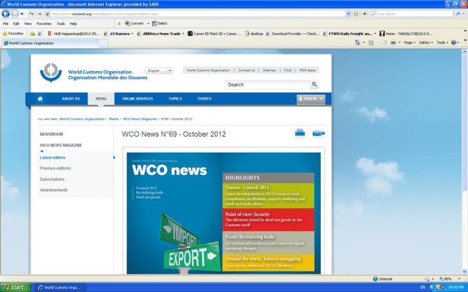This screenshot has width=468, height=292.
Task: Click the WCO home icon in blue navigation bar
Action: pos(40,99)
